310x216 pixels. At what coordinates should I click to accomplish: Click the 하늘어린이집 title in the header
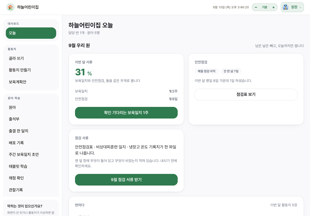28,7
